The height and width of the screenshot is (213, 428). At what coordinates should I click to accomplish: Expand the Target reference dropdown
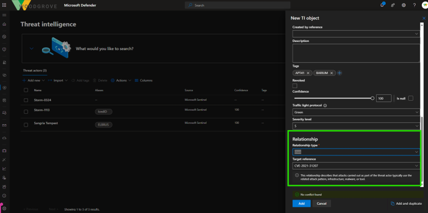(x=356, y=166)
